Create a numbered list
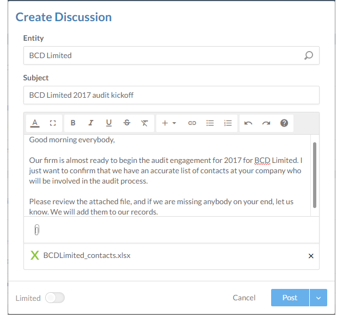 point(228,123)
